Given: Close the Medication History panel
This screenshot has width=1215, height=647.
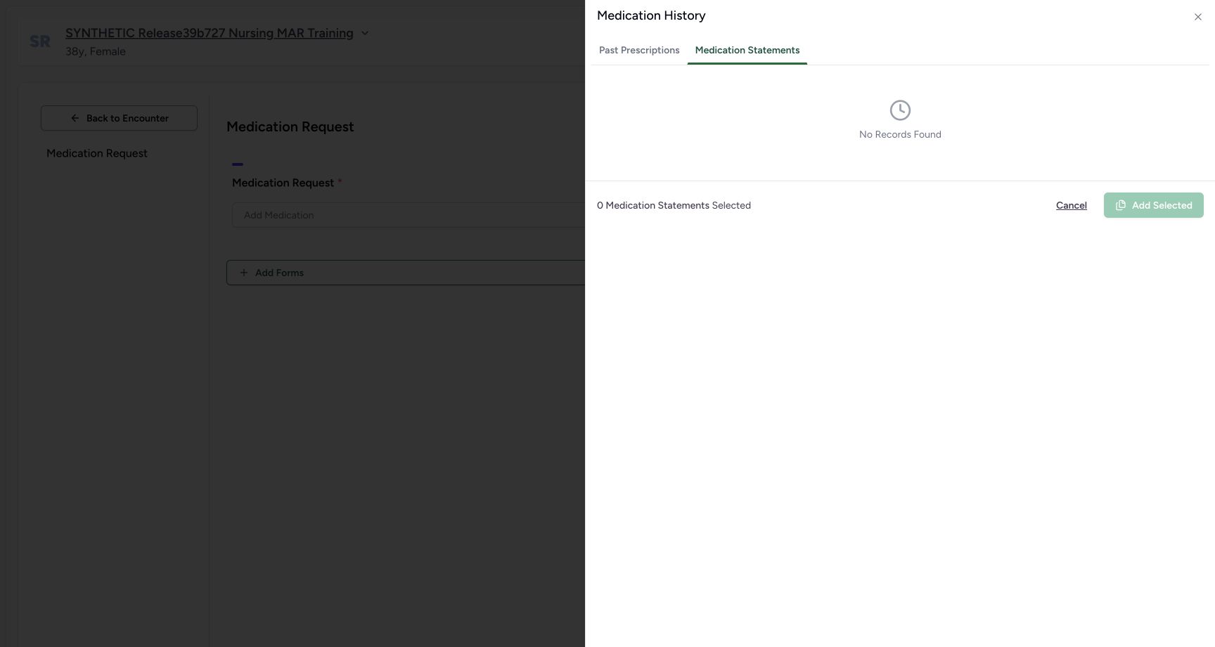Looking at the screenshot, I should pos(1197,17).
